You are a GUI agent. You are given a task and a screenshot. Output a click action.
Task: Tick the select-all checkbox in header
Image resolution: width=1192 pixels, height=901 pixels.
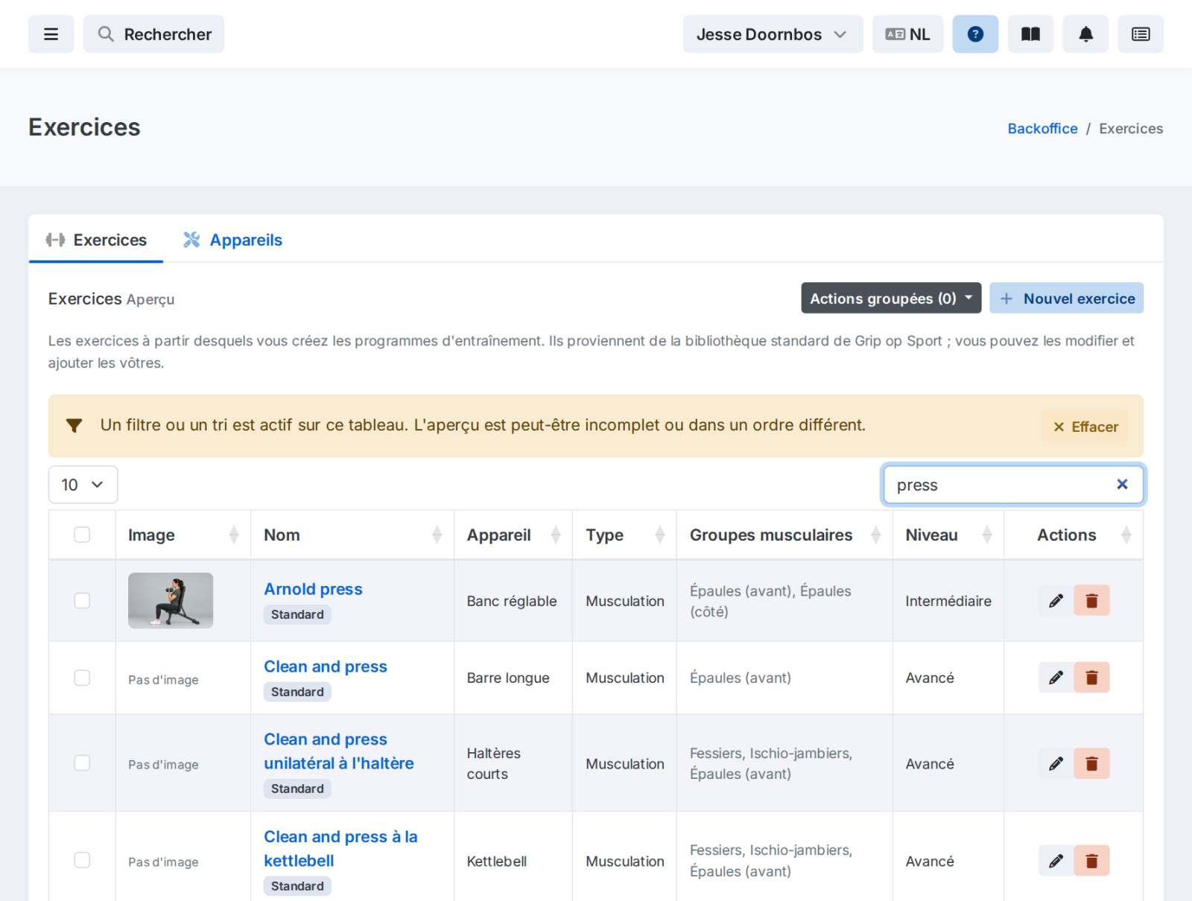click(x=82, y=535)
